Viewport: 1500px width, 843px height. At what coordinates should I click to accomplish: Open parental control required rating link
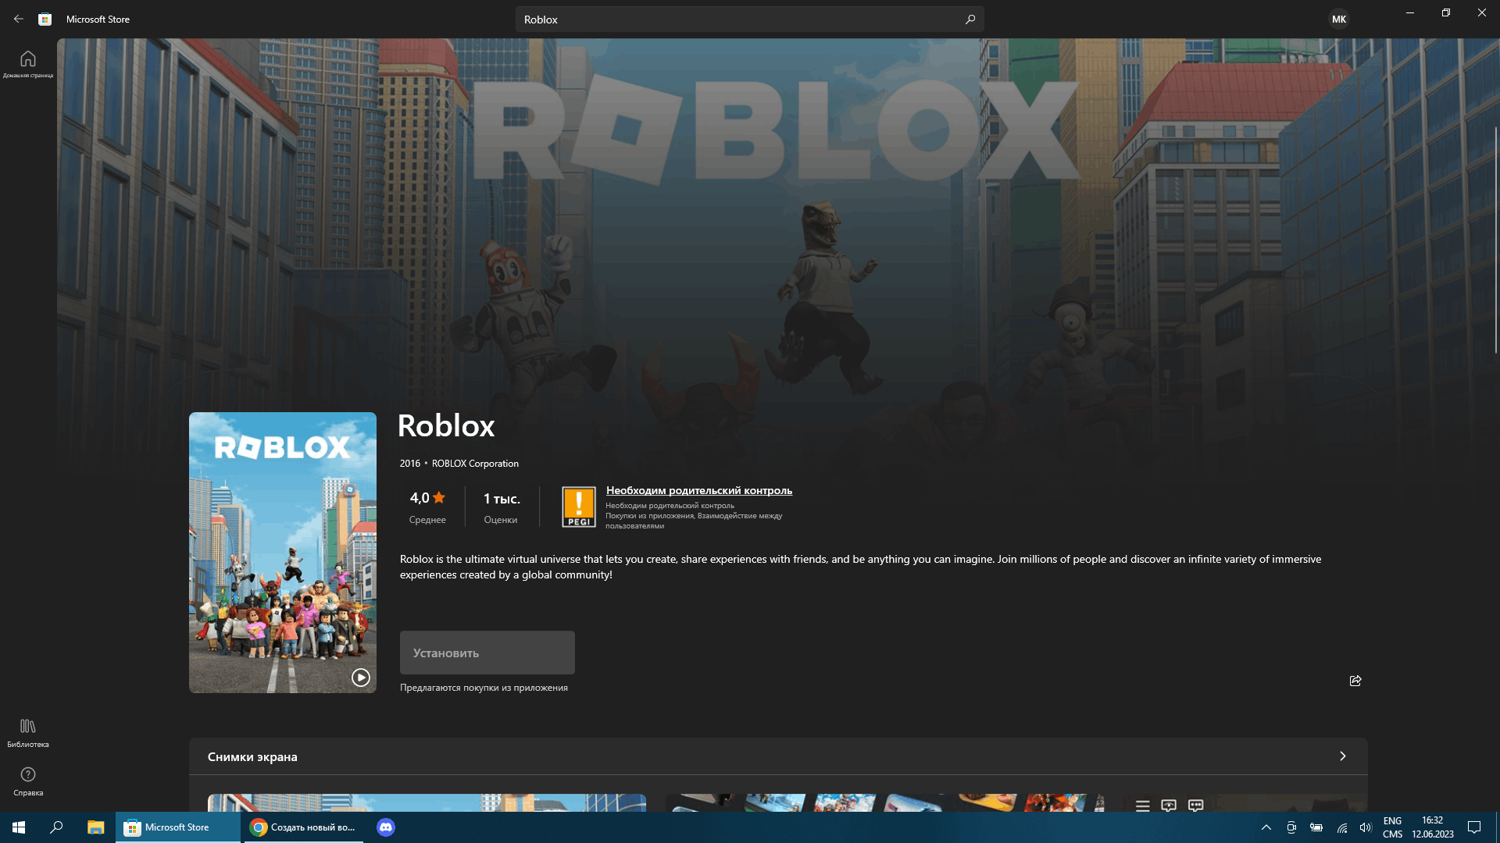click(699, 490)
